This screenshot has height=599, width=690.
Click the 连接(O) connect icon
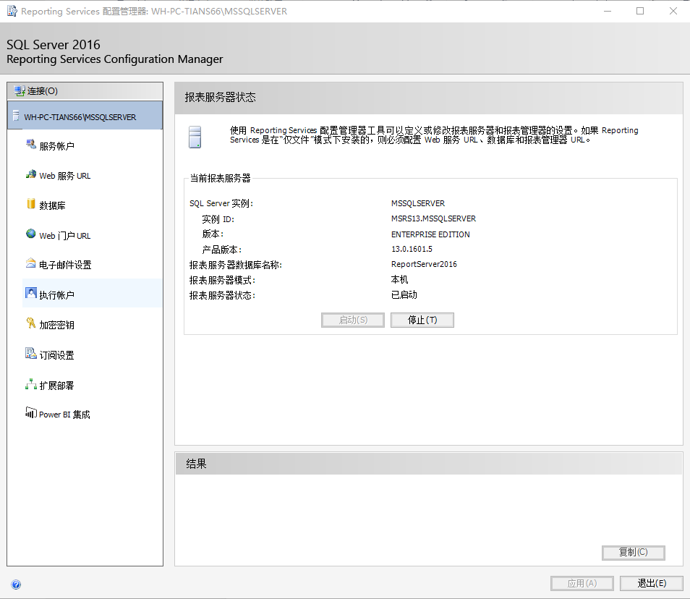click(x=20, y=91)
